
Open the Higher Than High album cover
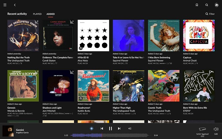(129, 86)
